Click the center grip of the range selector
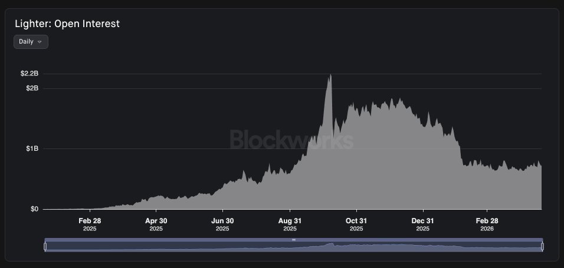564x268 pixels. [293, 240]
